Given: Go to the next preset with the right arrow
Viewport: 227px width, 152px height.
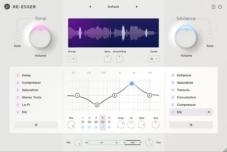Looking at the screenshot, I should 137,7.
